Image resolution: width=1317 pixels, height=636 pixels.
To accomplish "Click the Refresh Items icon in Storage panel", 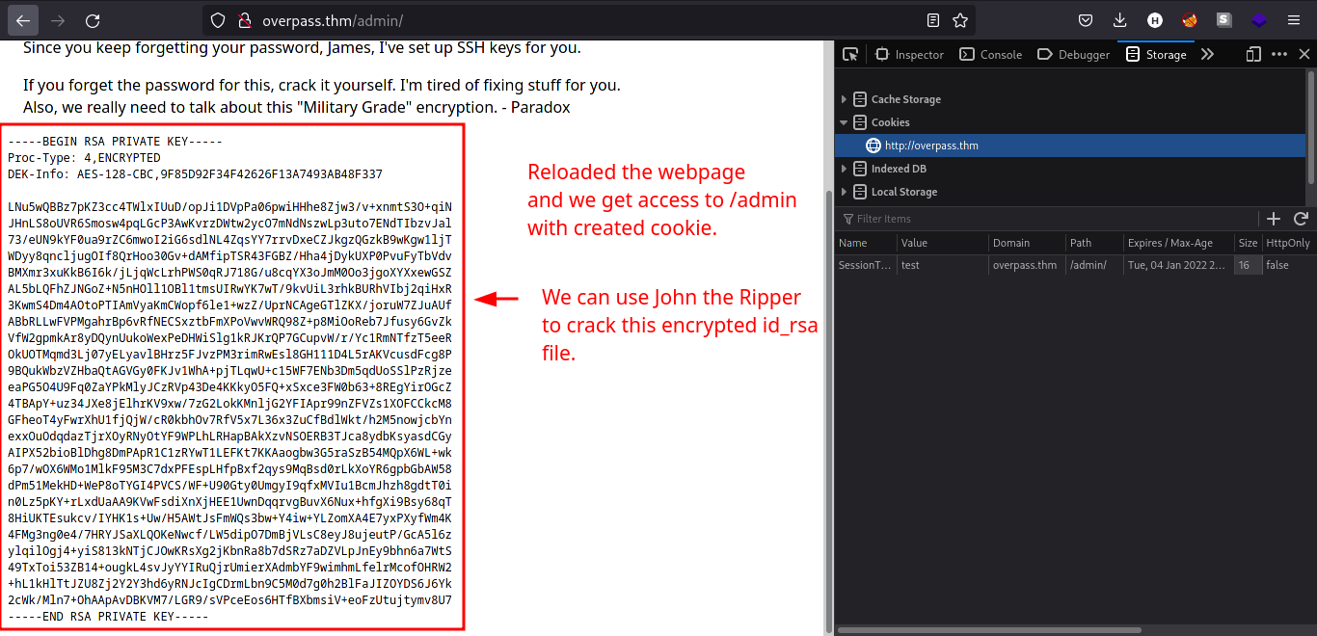I will [x=1301, y=219].
